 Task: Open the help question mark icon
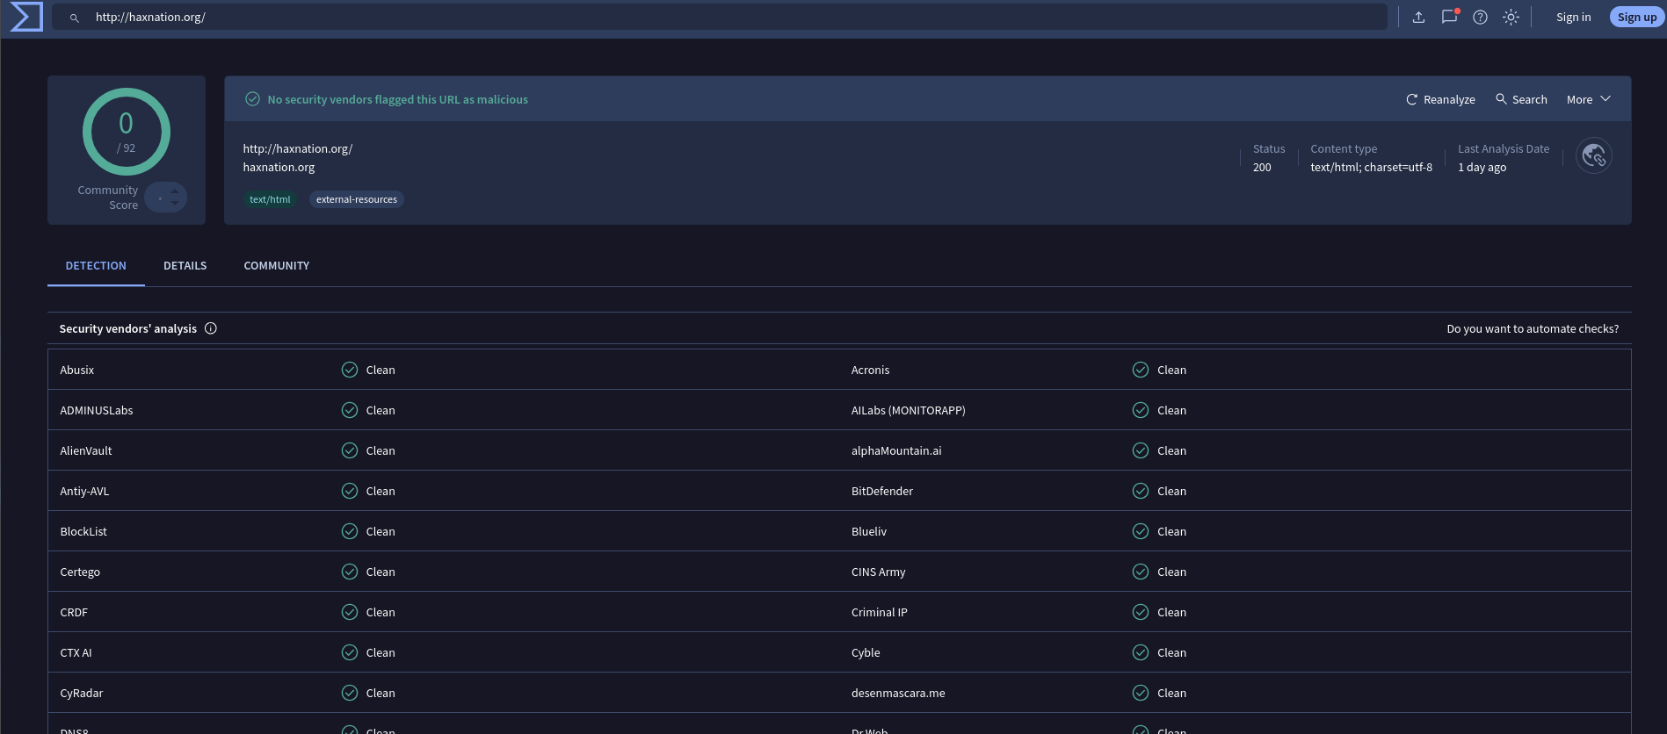pos(1480,17)
